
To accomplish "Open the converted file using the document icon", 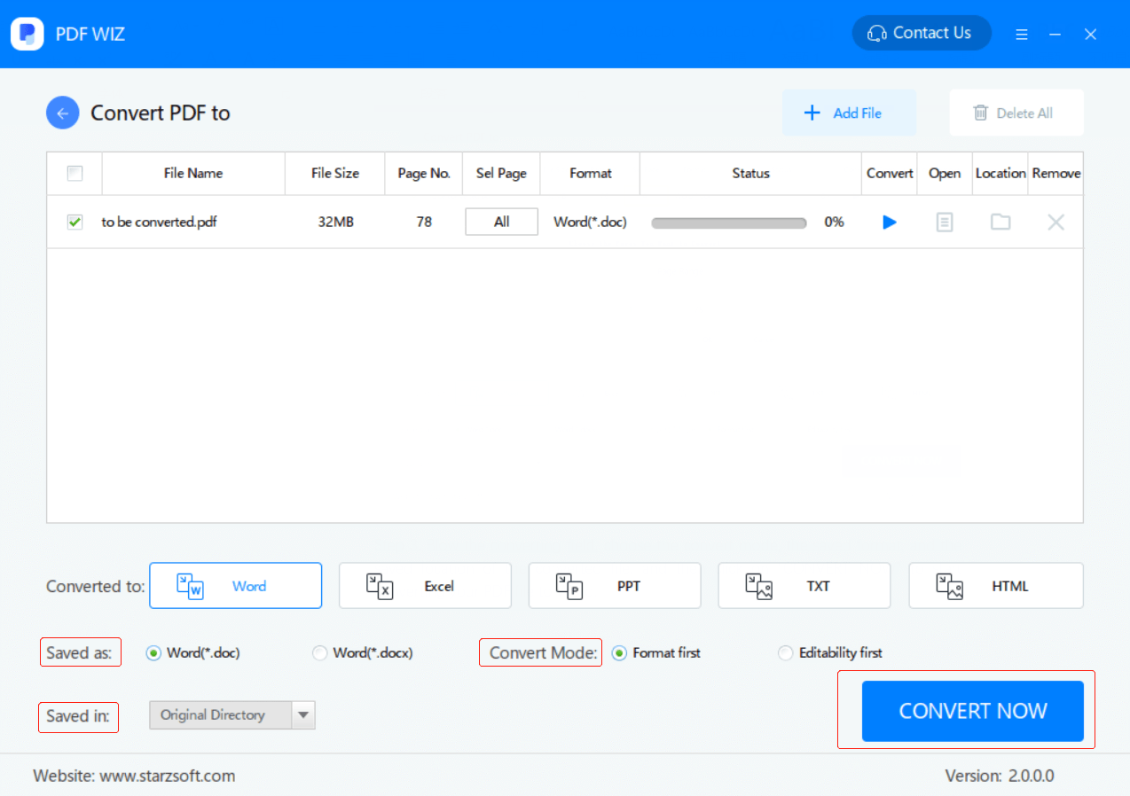I will coord(944,222).
